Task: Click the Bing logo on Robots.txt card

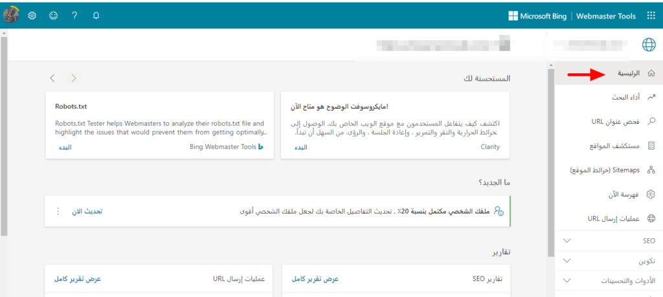Action: click(262, 147)
